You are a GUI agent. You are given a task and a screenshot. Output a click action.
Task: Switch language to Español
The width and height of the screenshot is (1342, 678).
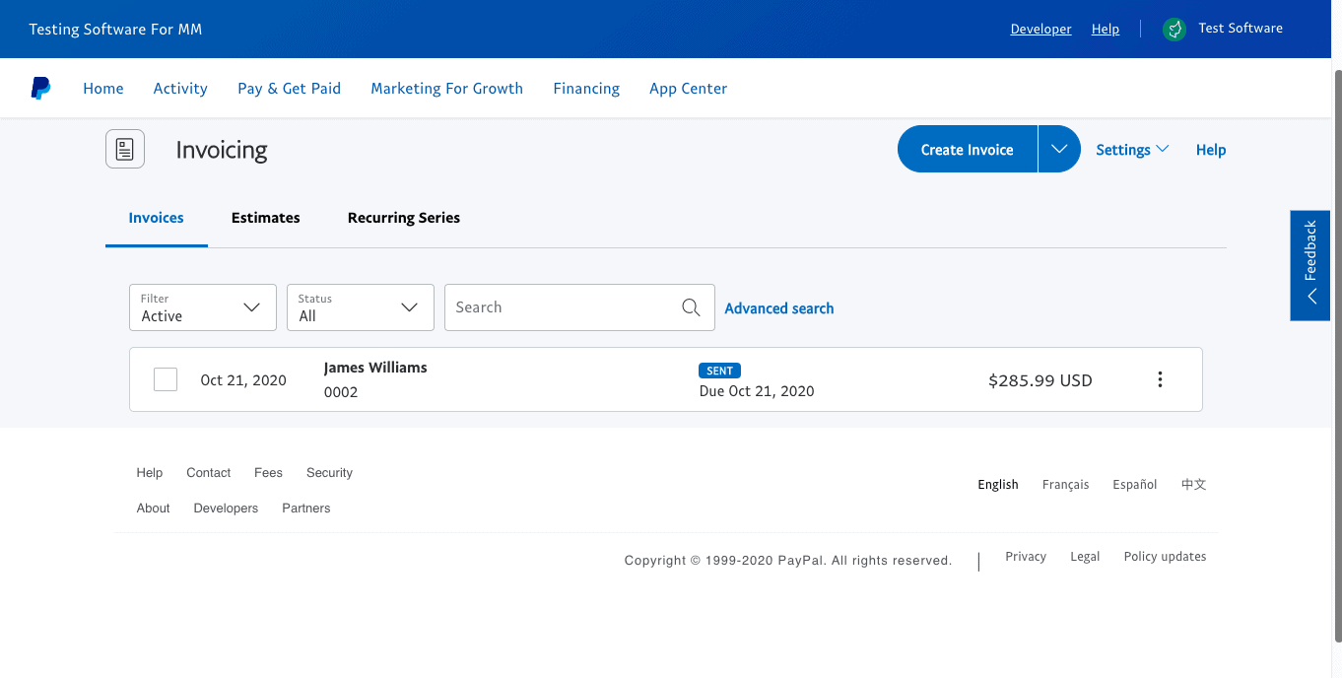click(1135, 485)
